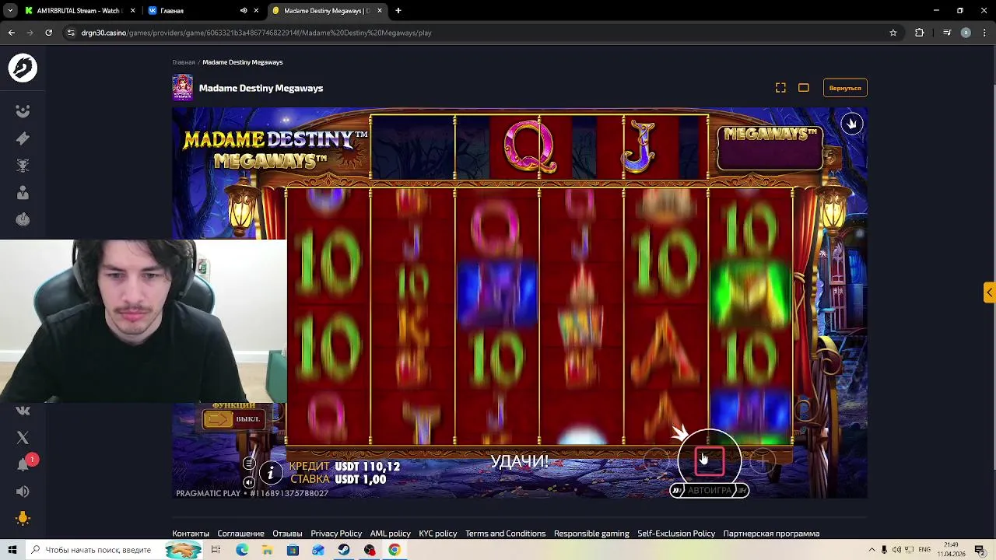
Task: Switch ENG input language indicator
Action: 924,550
